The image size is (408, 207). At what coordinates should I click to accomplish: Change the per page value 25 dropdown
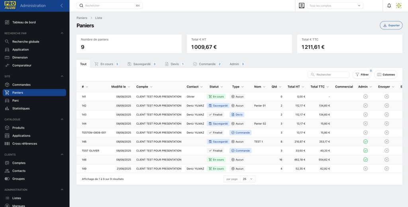247,179
